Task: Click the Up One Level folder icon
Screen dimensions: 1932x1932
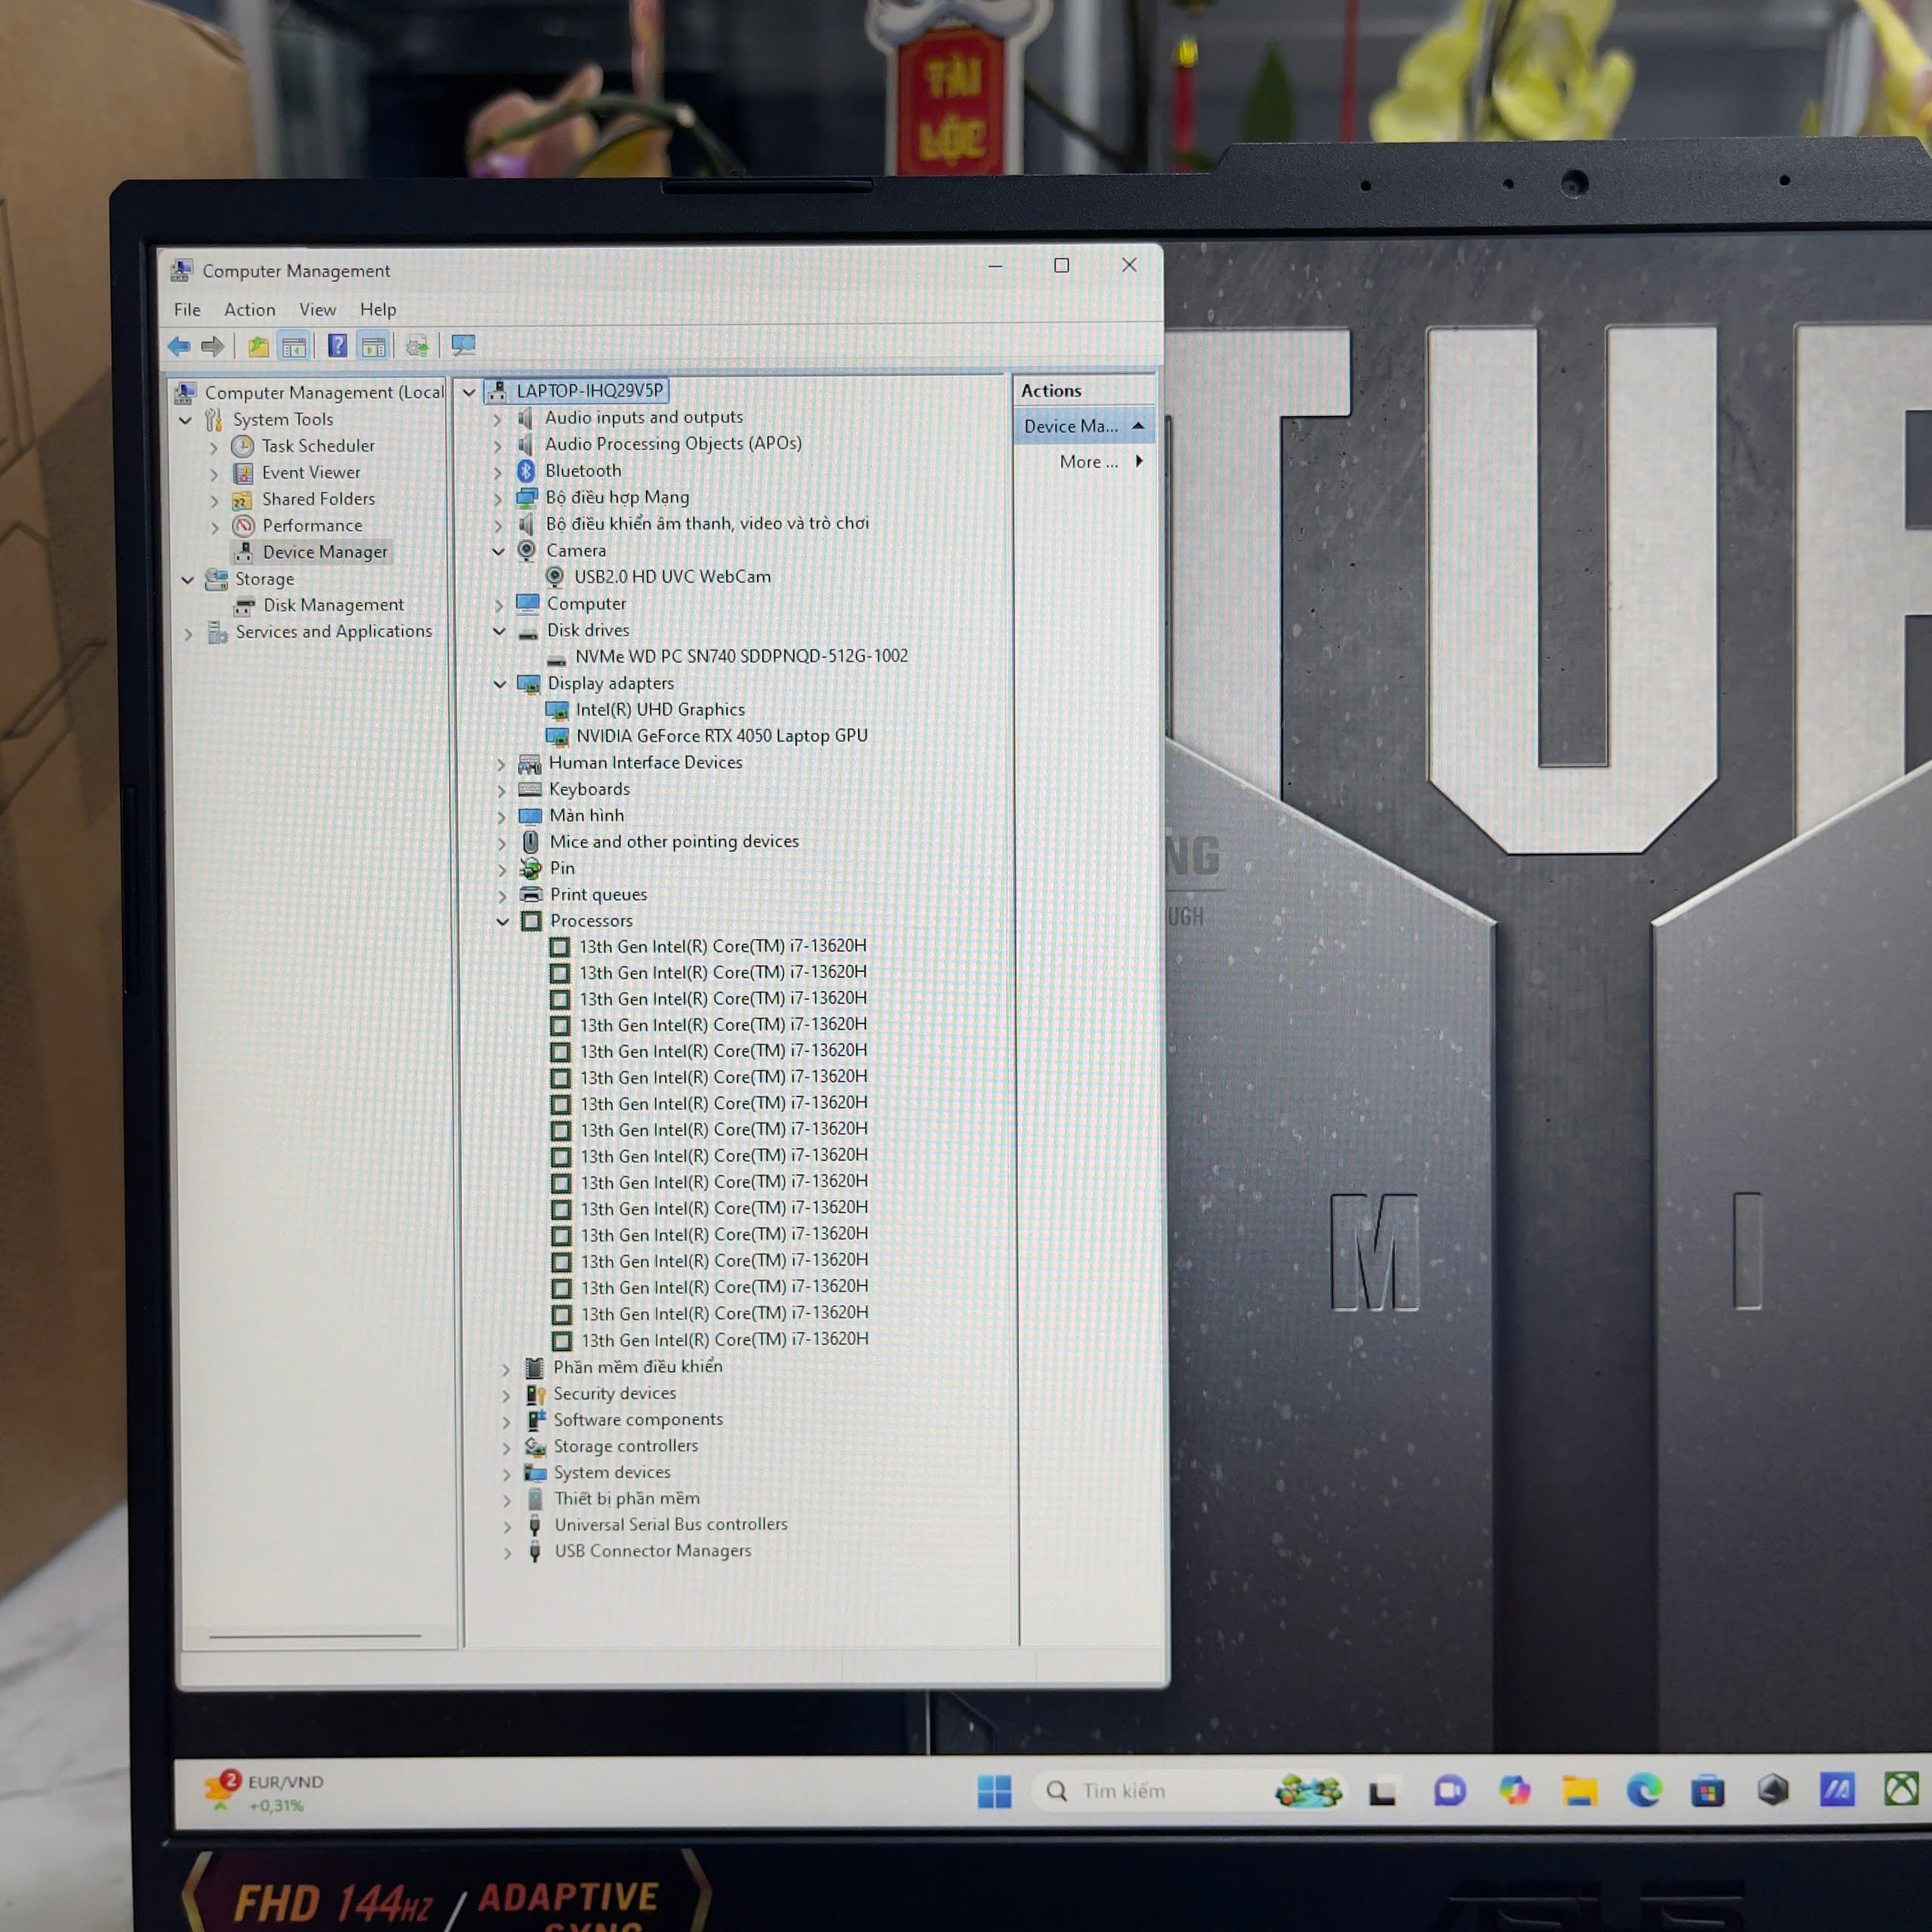Action: 258,347
